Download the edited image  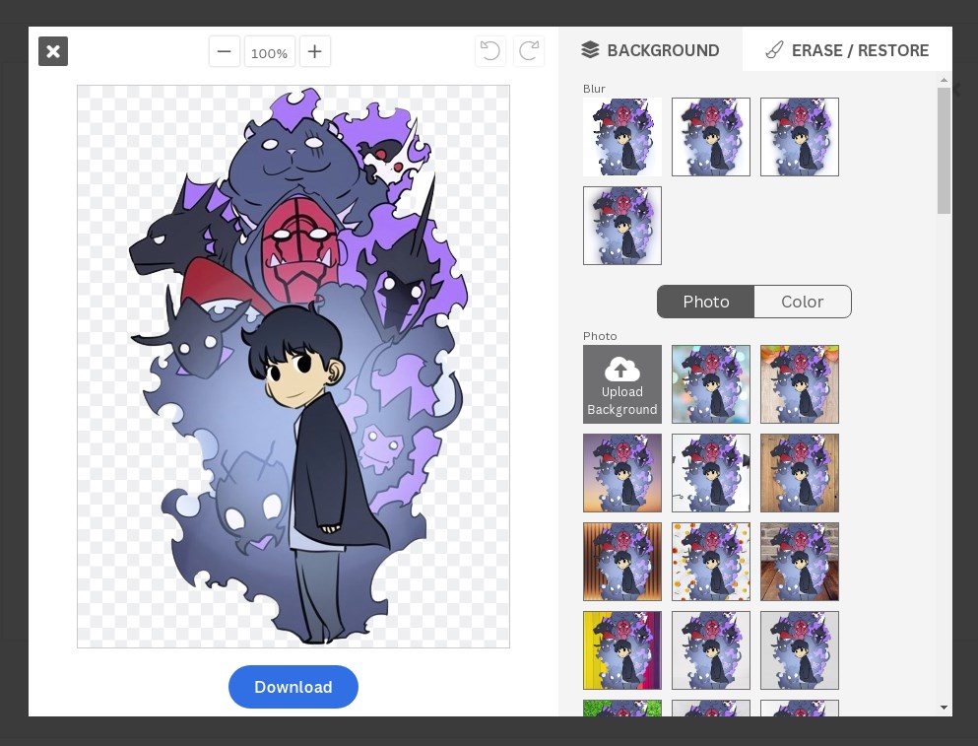pos(293,687)
